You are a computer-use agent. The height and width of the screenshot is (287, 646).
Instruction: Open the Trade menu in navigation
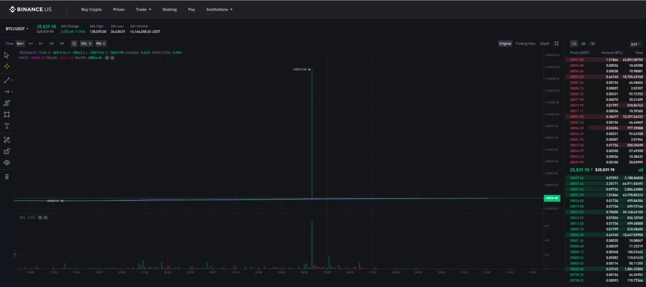(x=143, y=9)
